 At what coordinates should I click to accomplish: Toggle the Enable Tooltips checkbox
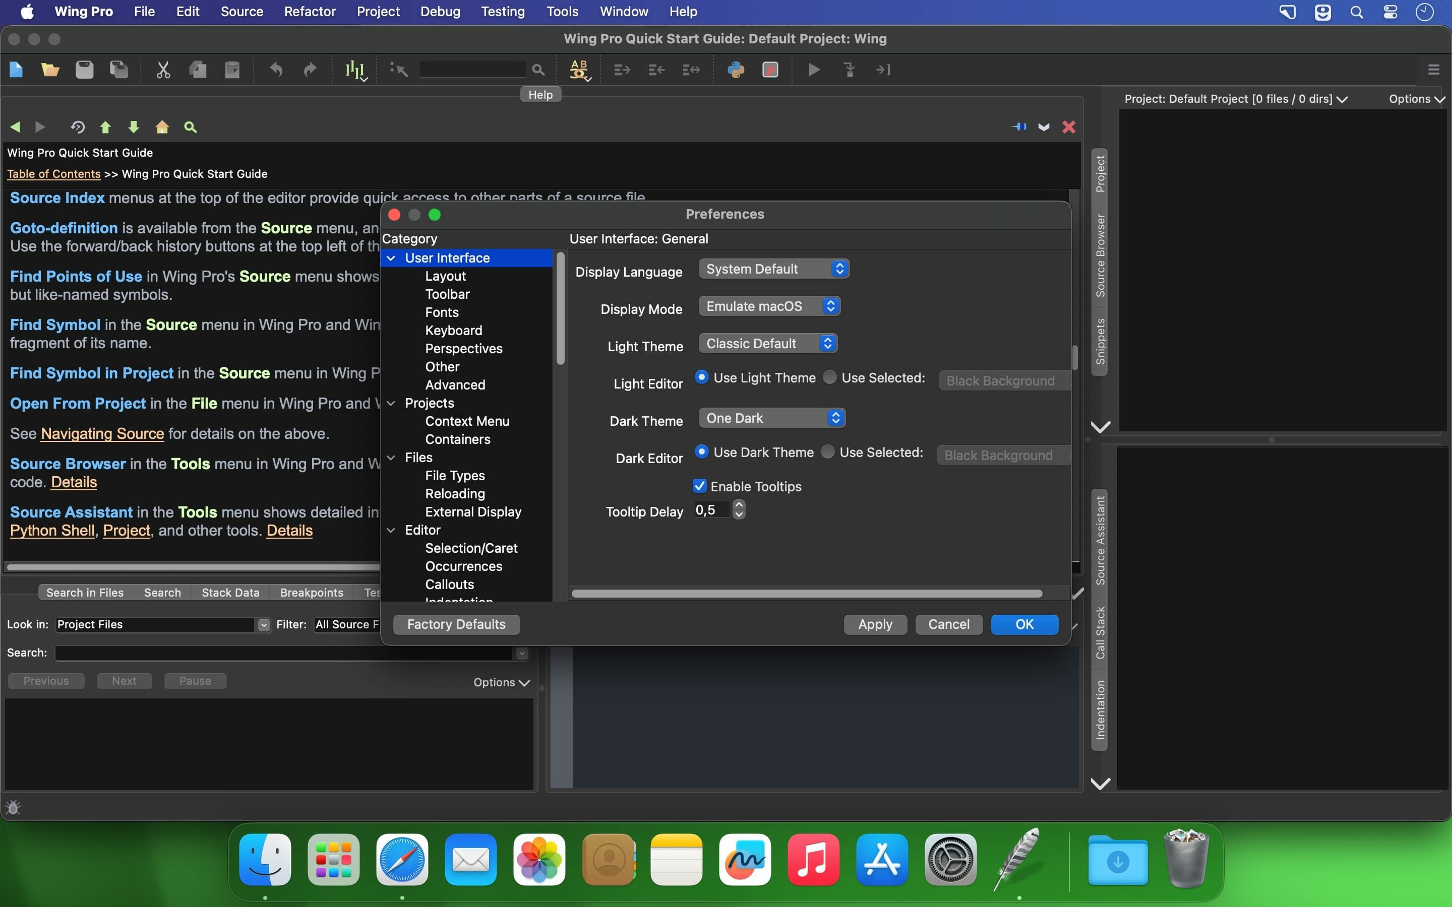point(700,486)
